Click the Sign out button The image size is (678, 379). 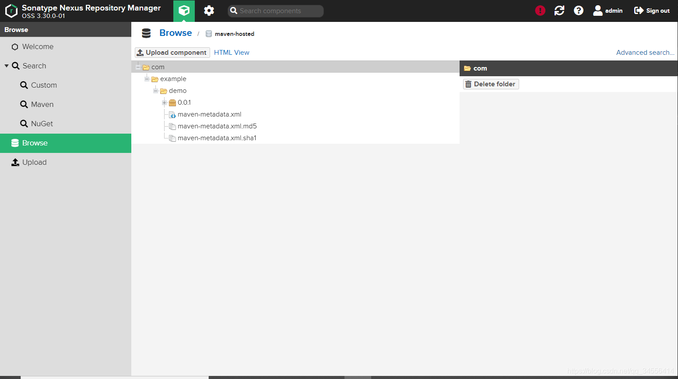(x=652, y=11)
